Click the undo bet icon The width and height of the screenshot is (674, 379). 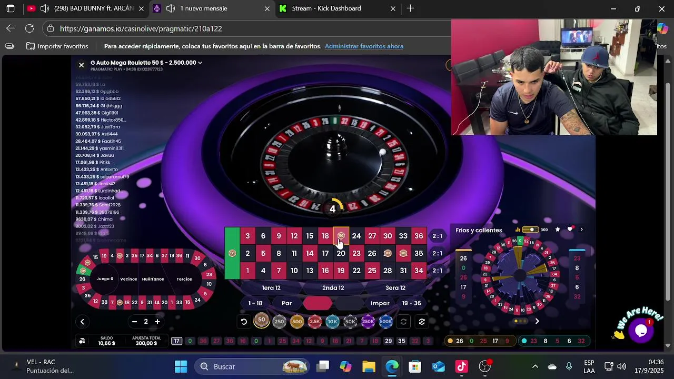pos(244,322)
